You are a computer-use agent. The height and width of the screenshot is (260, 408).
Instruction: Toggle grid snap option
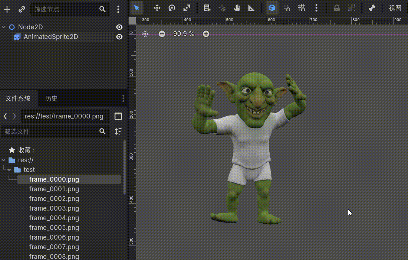point(302,8)
